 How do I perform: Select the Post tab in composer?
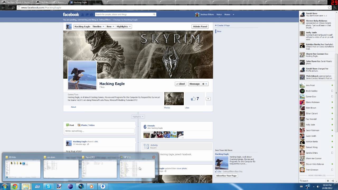coord(70,125)
